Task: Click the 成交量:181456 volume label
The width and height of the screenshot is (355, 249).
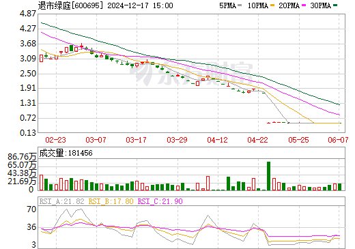Action: [x=66, y=153]
